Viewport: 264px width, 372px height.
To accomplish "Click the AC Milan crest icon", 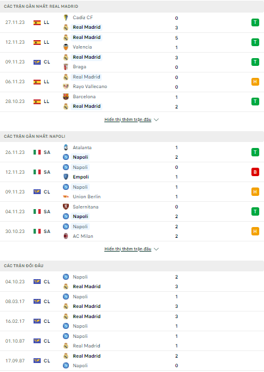I will [66, 236].
